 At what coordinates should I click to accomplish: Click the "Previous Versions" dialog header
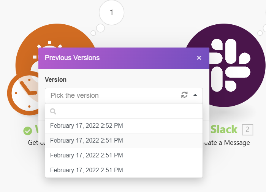pos(114,58)
